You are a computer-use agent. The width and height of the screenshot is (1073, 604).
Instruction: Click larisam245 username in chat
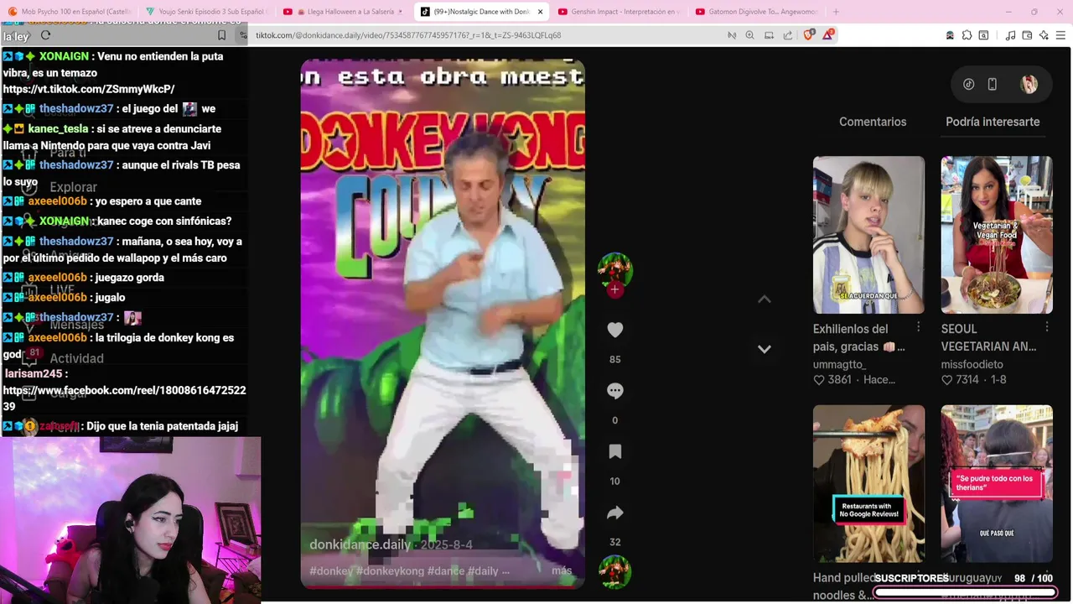34,373
